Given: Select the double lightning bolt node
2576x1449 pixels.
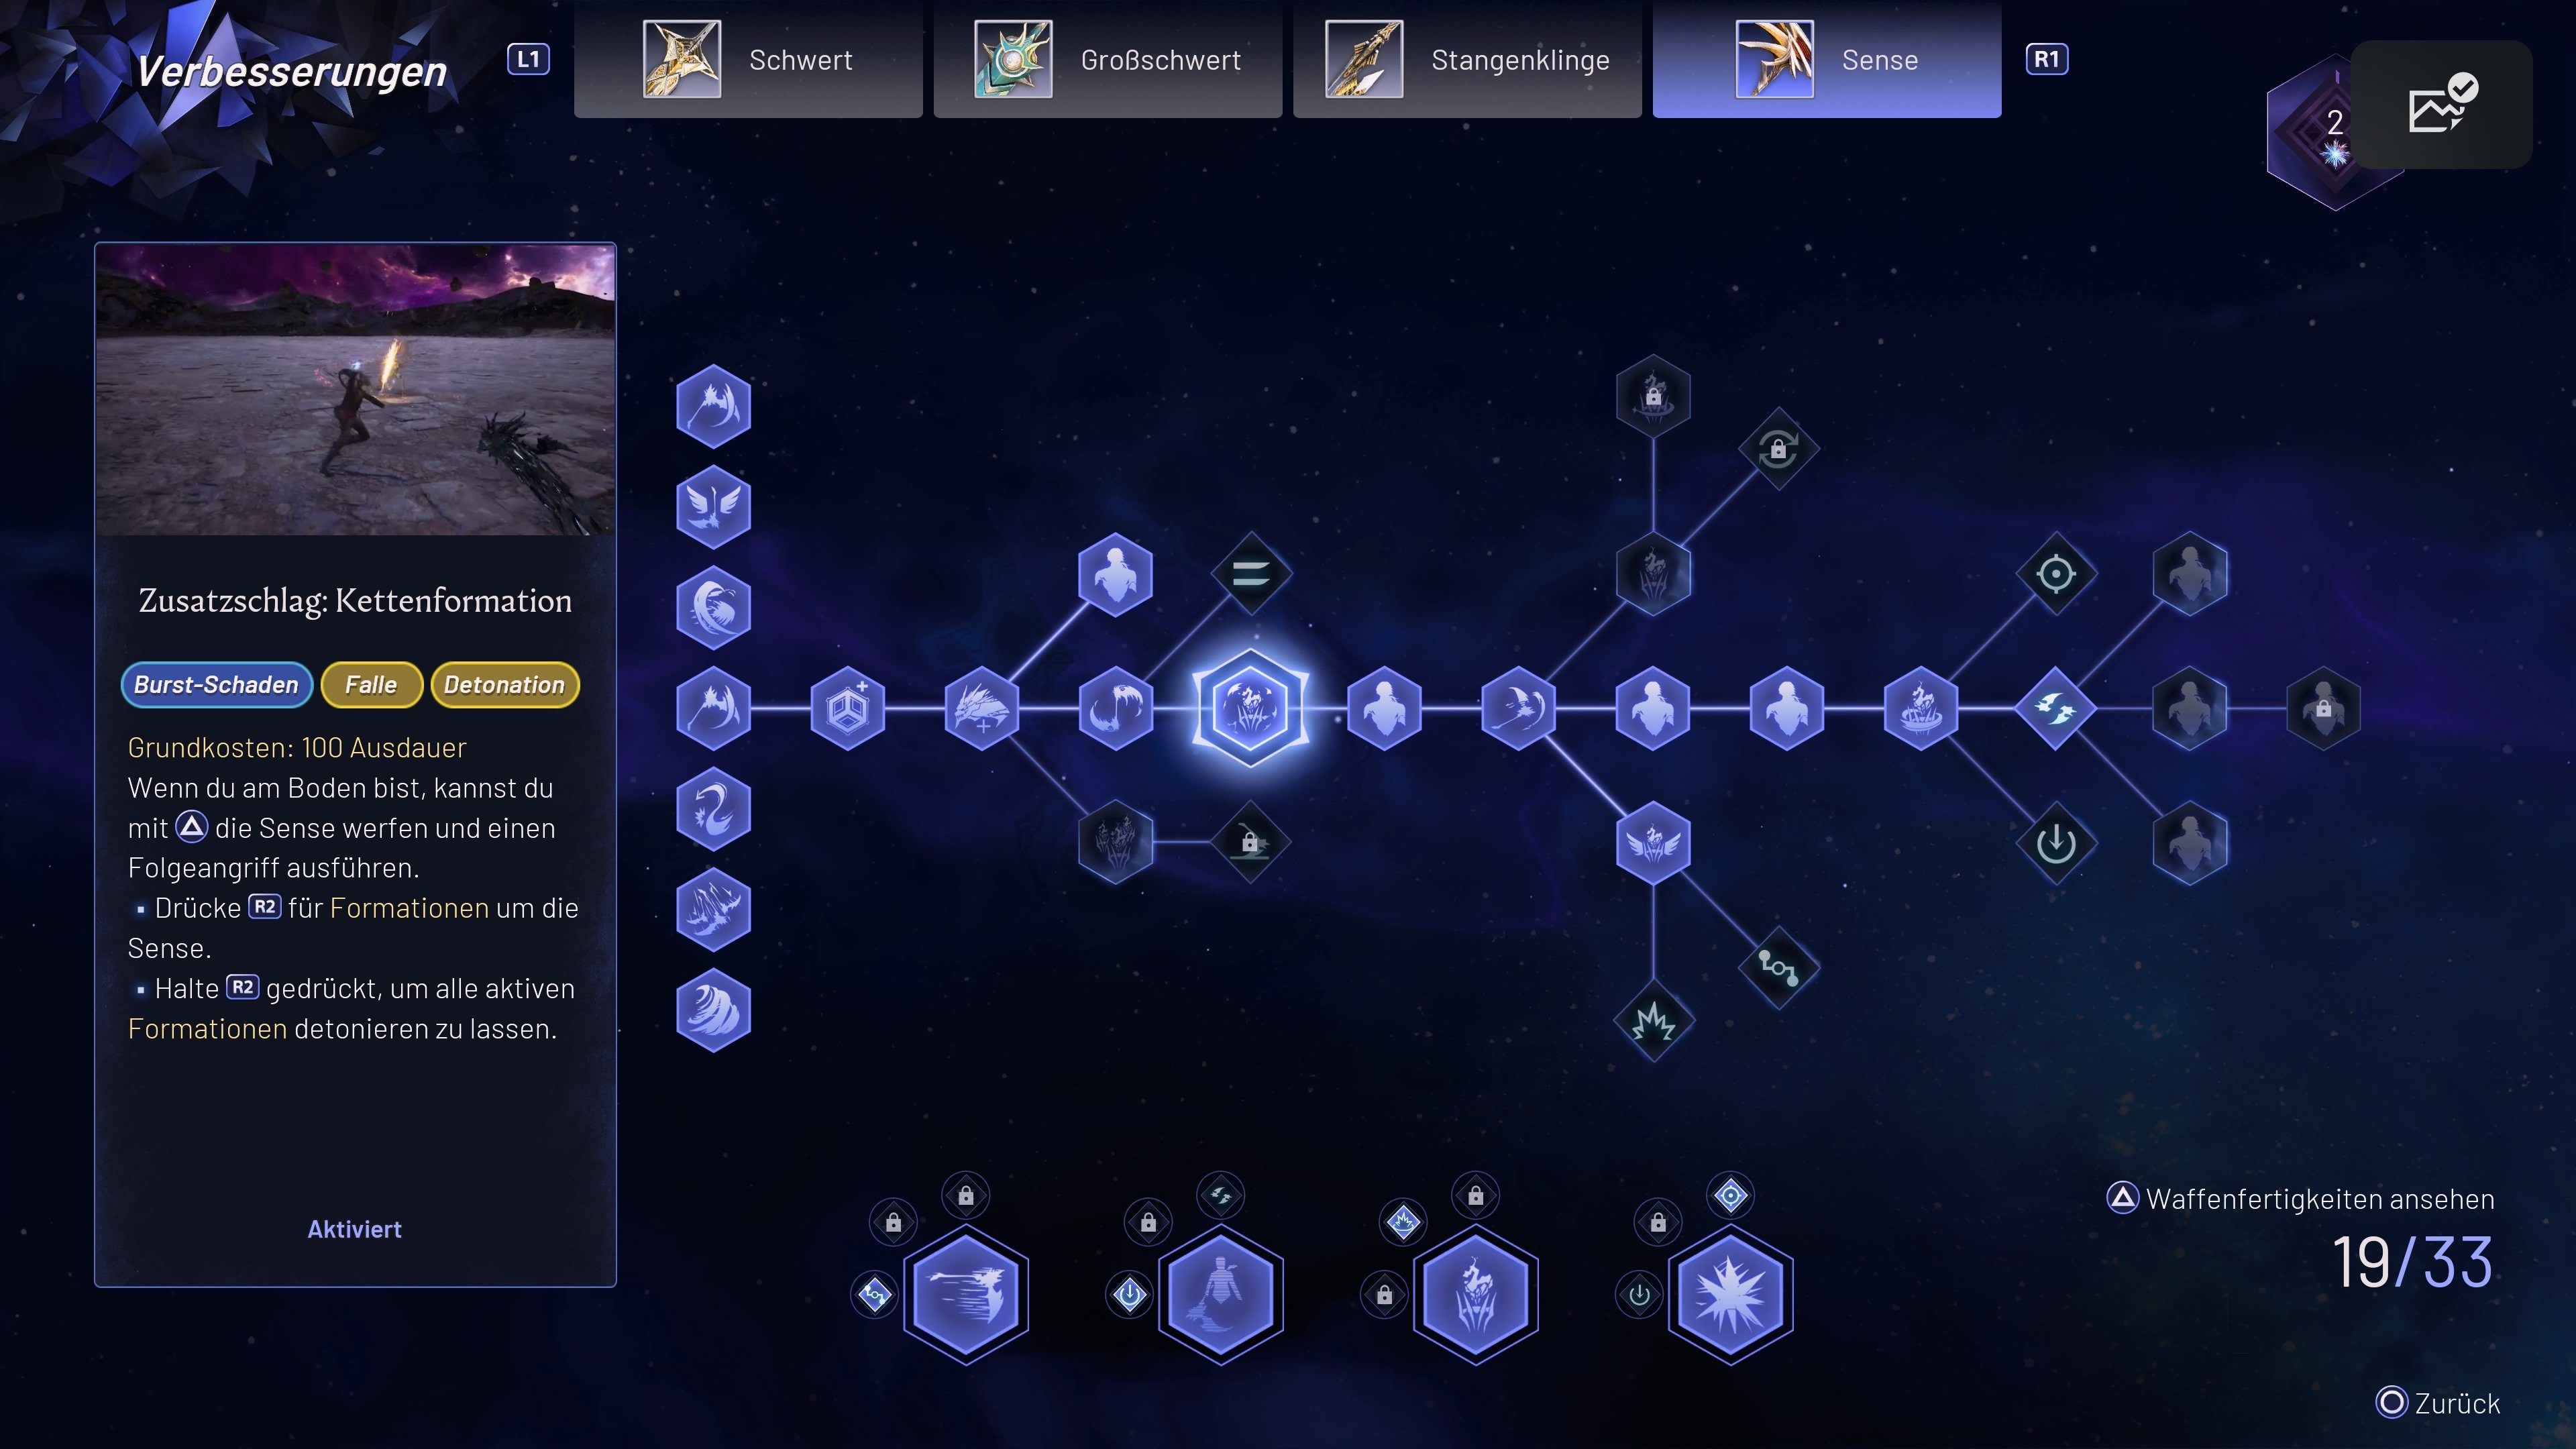Looking at the screenshot, I should [2055, 708].
